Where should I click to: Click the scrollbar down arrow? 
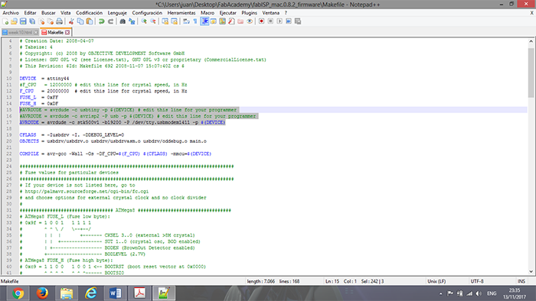pyautogui.click(x=531, y=272)
